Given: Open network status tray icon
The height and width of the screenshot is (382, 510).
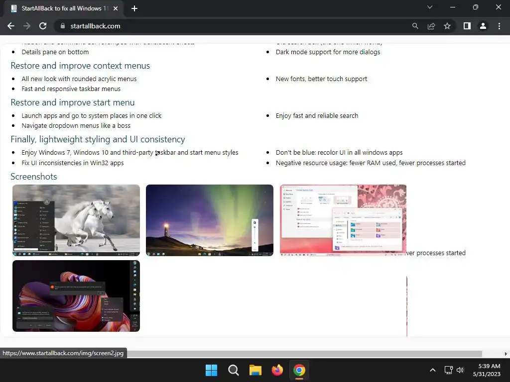Looking at the screenshot, I should pos(449,370).
